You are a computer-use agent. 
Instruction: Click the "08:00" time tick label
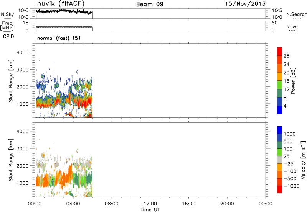(112, 204)
